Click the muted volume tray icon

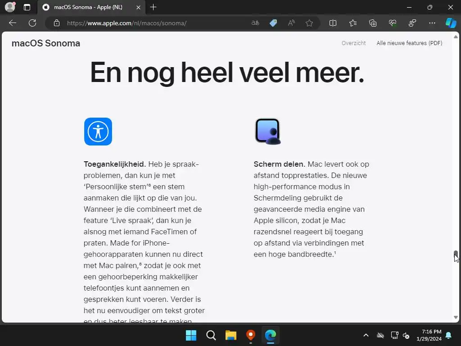click(x=407, y=335)
